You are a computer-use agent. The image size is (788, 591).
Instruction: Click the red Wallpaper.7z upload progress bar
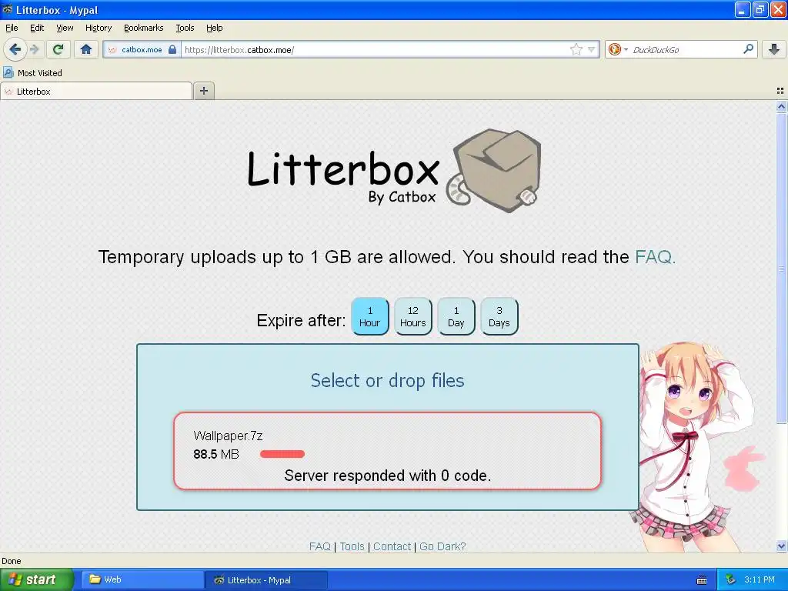tap(282, 454)
